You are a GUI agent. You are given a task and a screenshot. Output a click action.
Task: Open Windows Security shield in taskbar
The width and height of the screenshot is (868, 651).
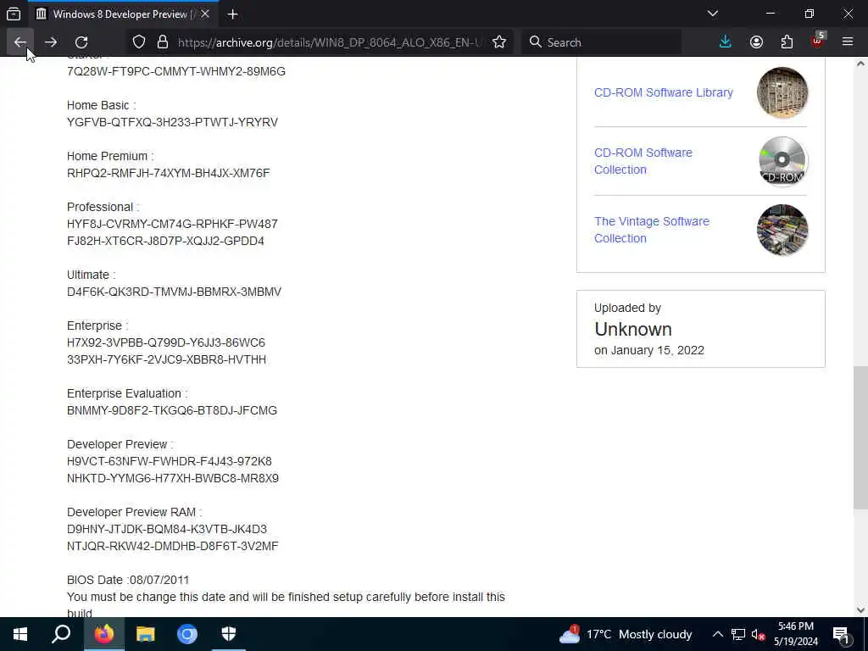coord(229,634)
